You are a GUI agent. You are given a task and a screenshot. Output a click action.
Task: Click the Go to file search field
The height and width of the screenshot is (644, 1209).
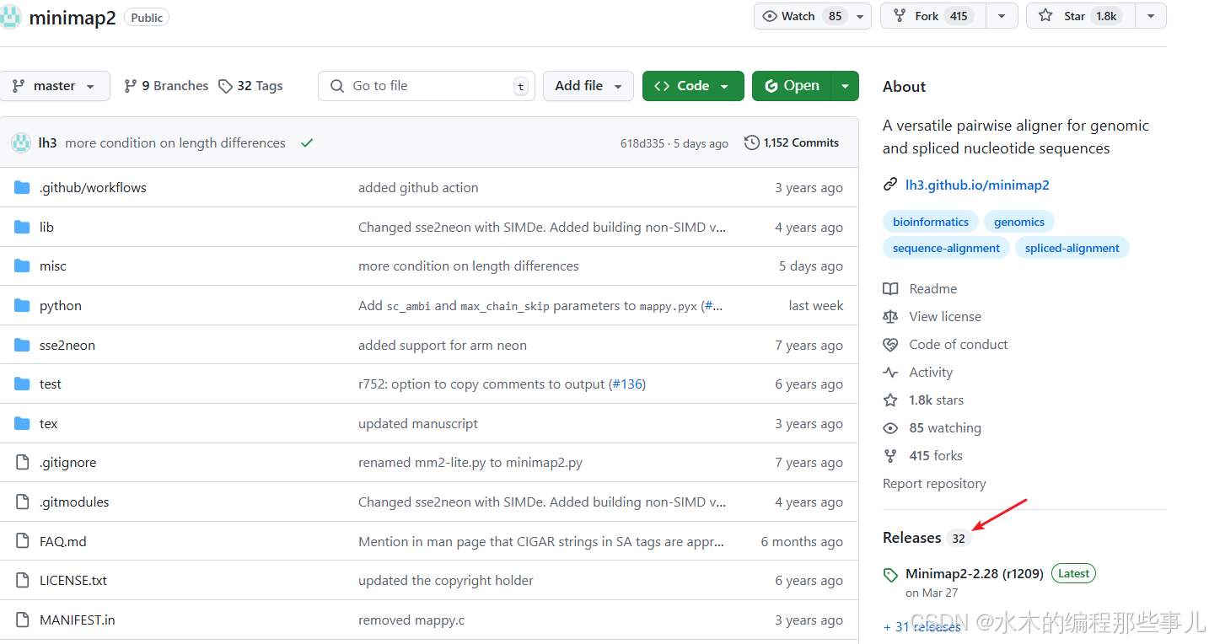427,86
